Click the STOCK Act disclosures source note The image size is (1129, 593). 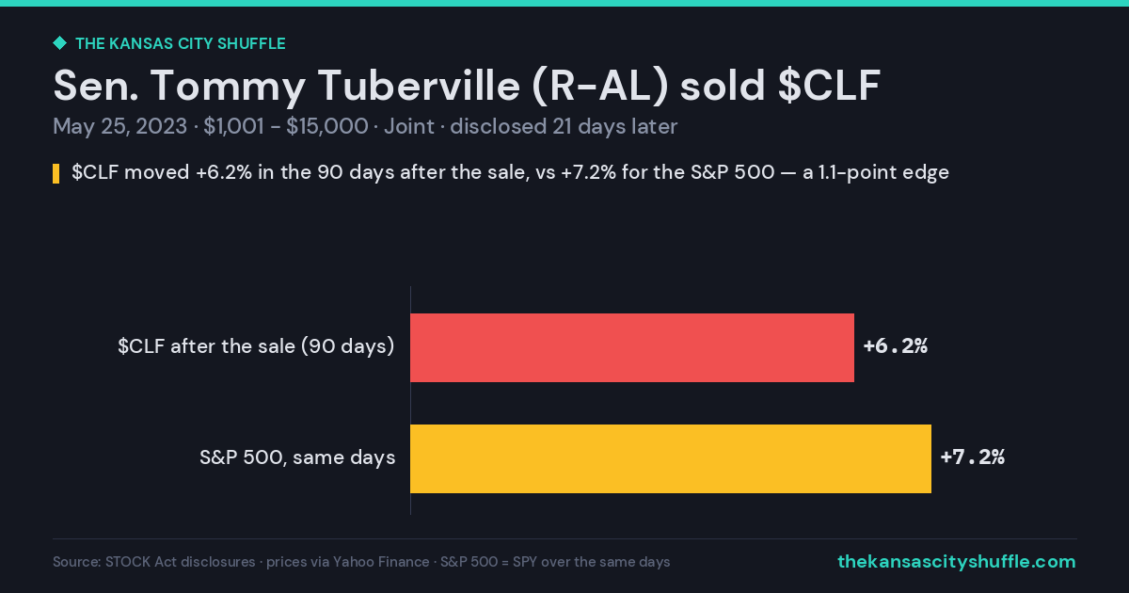154,562
